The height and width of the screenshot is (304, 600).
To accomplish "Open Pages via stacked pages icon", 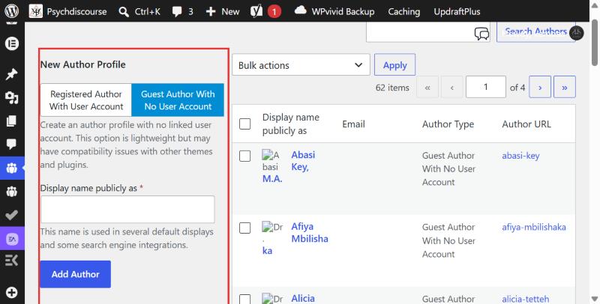I will tap(12, 121).
